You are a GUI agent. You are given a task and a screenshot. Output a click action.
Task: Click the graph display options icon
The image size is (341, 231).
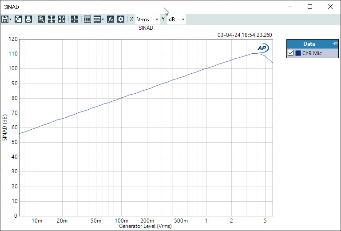[x=97, y=19]
